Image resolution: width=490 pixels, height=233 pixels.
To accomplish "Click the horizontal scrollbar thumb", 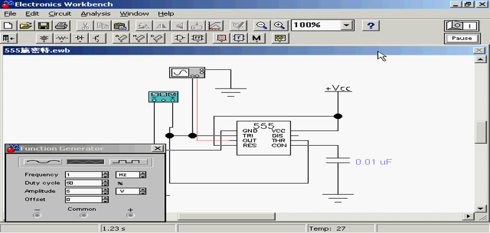I will [x=226, y=216].
